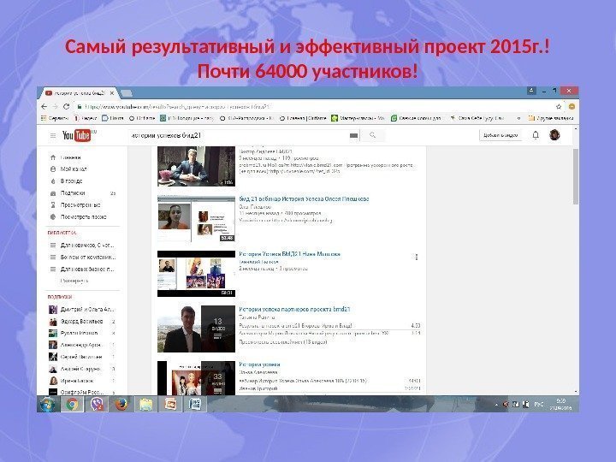Open the История успеха playlist title
Screen dimensions: 616x462
pos(259,364)
